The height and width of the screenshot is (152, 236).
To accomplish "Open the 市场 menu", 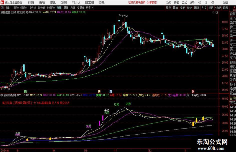I will [42, 2].
